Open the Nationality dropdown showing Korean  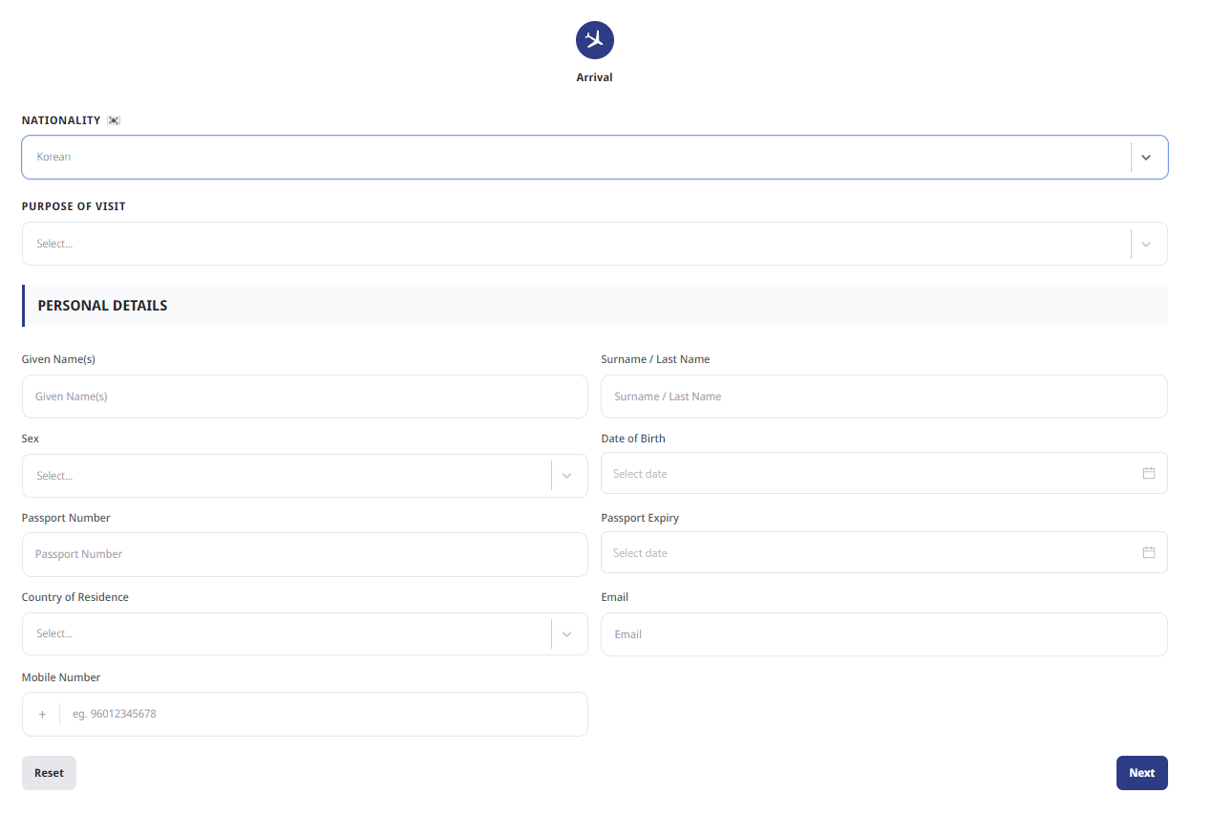pyautogui.click(x=594, y=157)
